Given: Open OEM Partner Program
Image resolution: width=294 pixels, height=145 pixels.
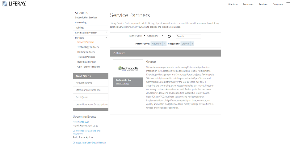Looking at the screenshot, I should (89, 67).
